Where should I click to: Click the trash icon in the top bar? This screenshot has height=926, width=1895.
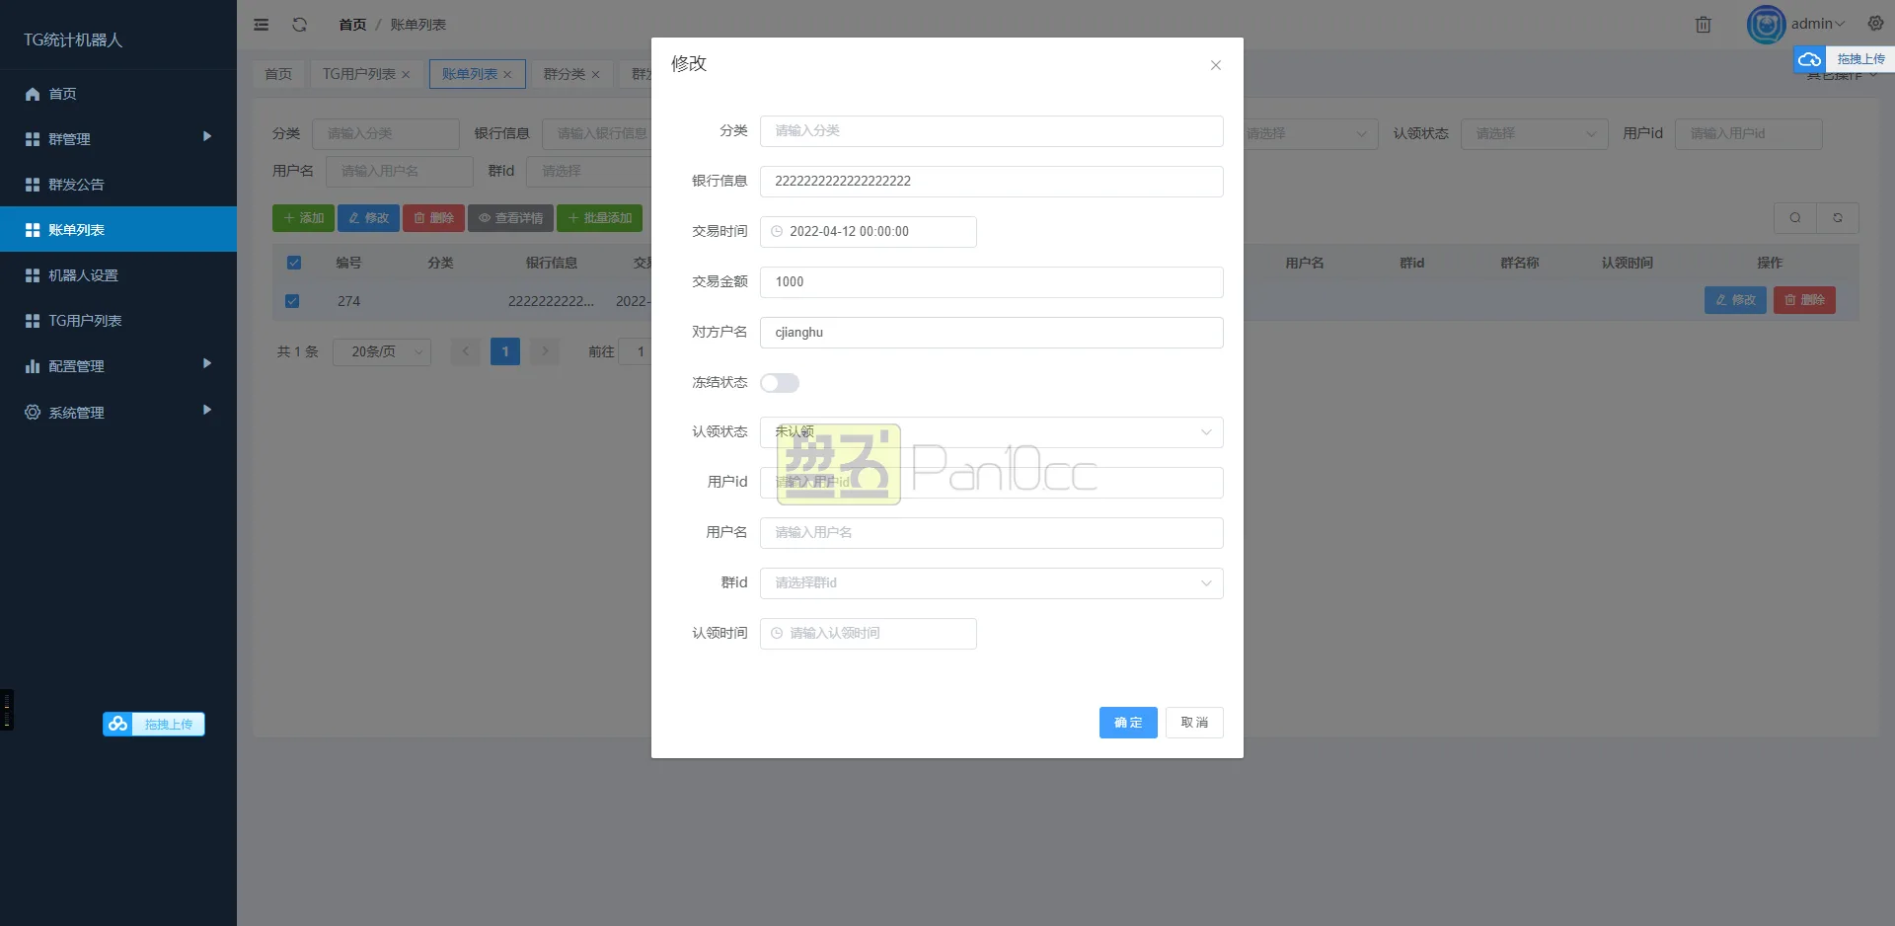tap(1703, 24)
